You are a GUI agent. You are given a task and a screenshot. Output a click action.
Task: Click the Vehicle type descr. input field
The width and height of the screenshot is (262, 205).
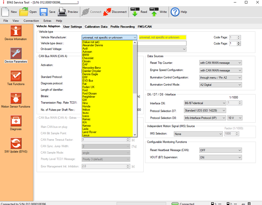(162, 43)
